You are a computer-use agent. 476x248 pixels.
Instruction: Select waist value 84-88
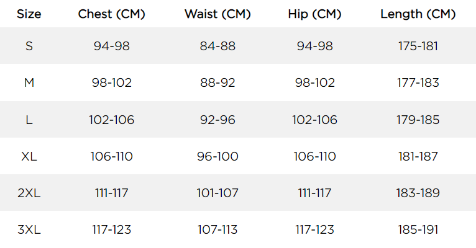[217, 46]
